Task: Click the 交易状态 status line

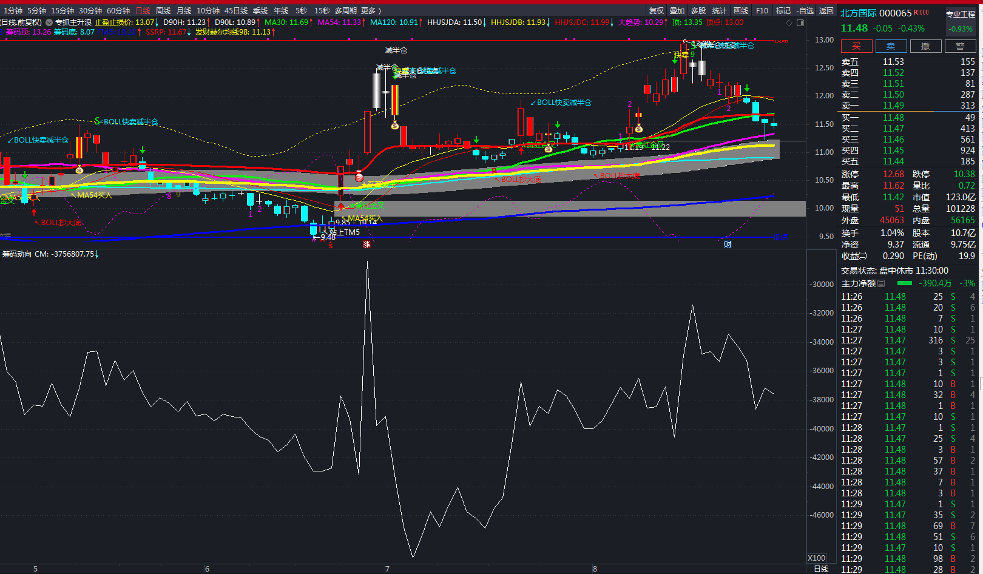Action: (894, 271)
